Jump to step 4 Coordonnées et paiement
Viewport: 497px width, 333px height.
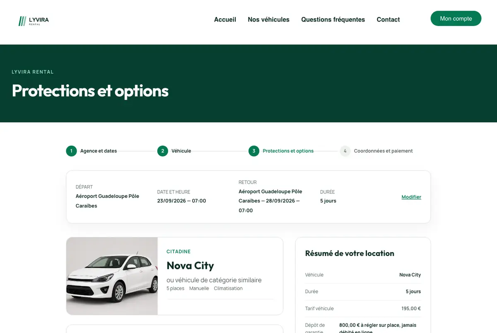[x=376, y=151]
